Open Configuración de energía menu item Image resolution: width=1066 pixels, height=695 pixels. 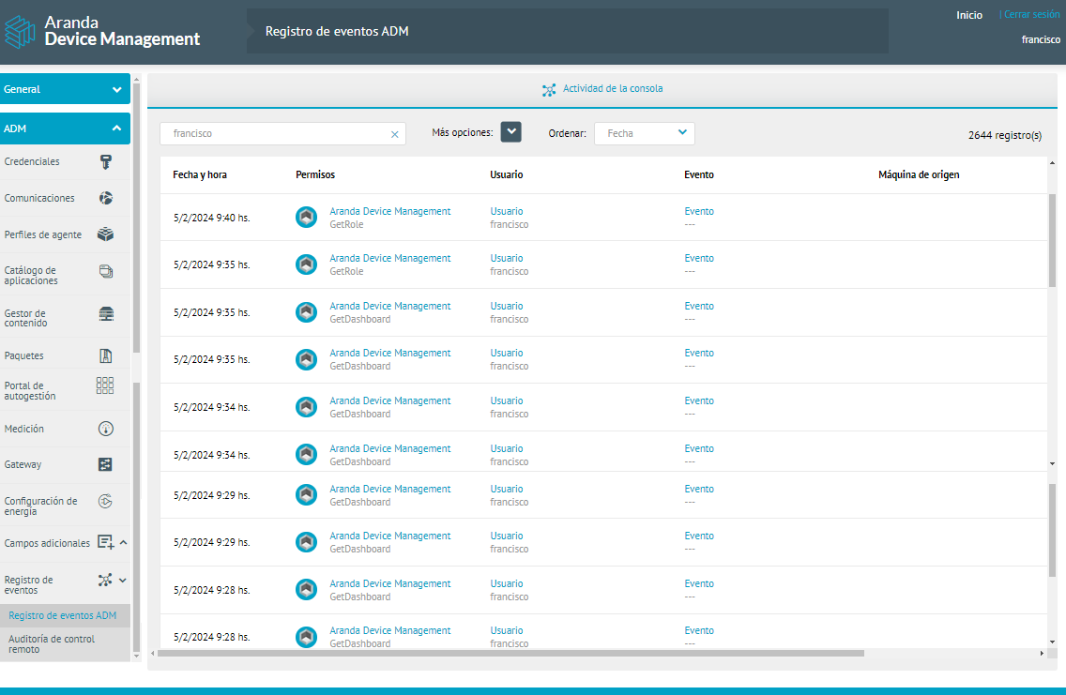pyautogui.click(x=65, y=506)
